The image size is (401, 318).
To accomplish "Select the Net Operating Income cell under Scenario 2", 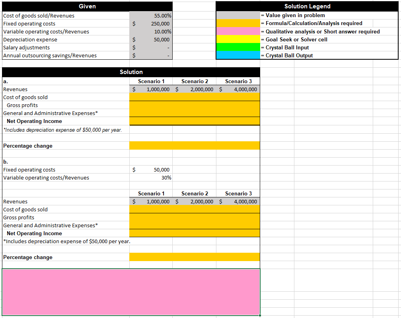I will [x=195, y=121].
